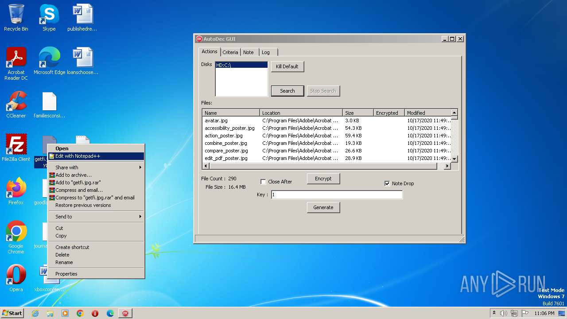Open the loanschoose Word document icon
Viewport: 567px width, 319px height.
tap(82, 61)
